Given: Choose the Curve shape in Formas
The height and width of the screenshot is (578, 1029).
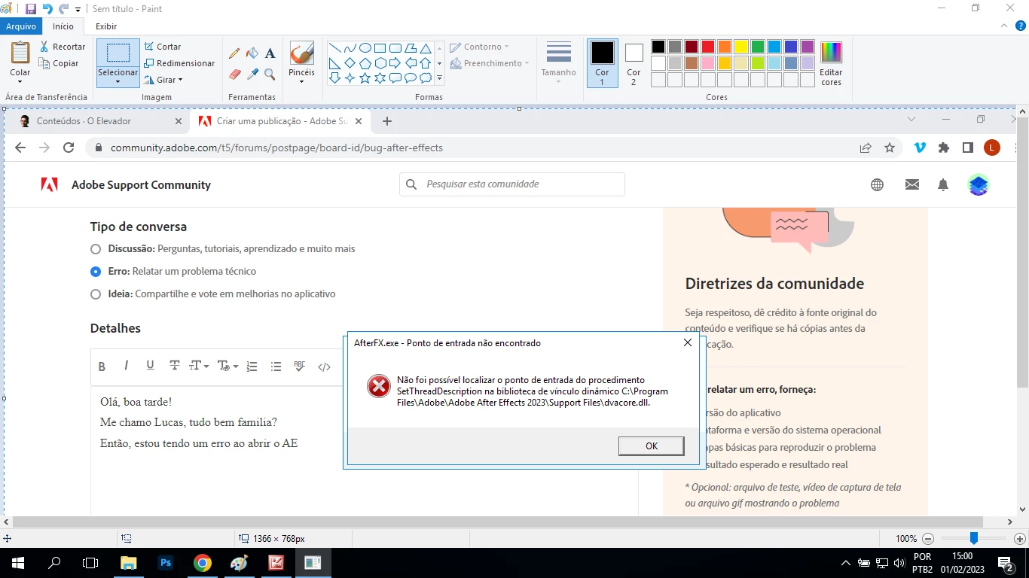Looking at the screenshot, I should [350, 47].
